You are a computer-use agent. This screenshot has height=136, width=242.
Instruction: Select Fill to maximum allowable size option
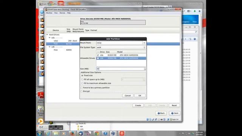click(82, 83)
